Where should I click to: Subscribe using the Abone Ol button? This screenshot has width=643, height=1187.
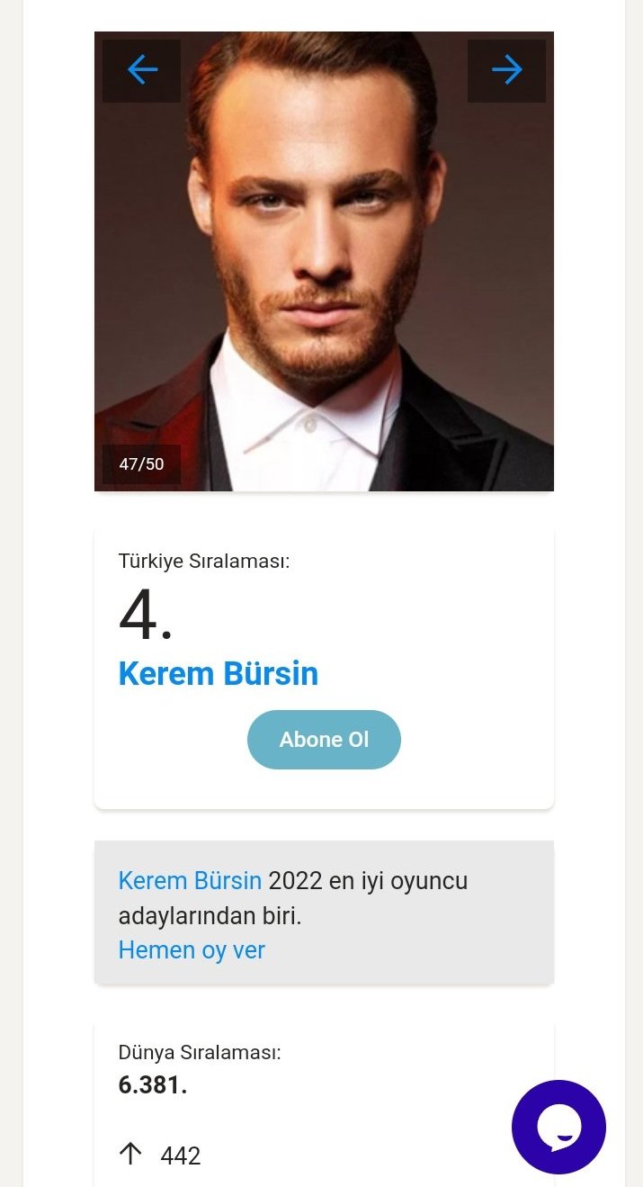[x=324, y=740]
